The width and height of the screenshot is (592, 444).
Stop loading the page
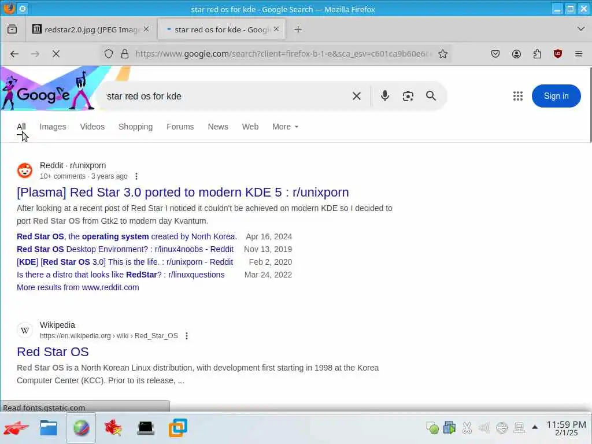click(x=56, y=54)
